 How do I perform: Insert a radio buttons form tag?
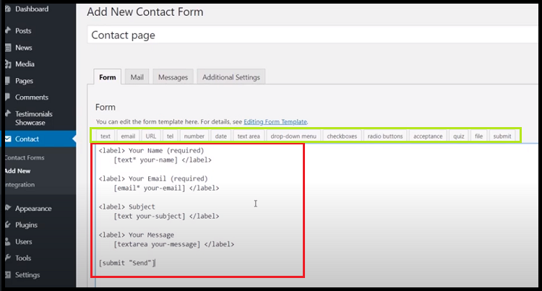pos(384,136)
